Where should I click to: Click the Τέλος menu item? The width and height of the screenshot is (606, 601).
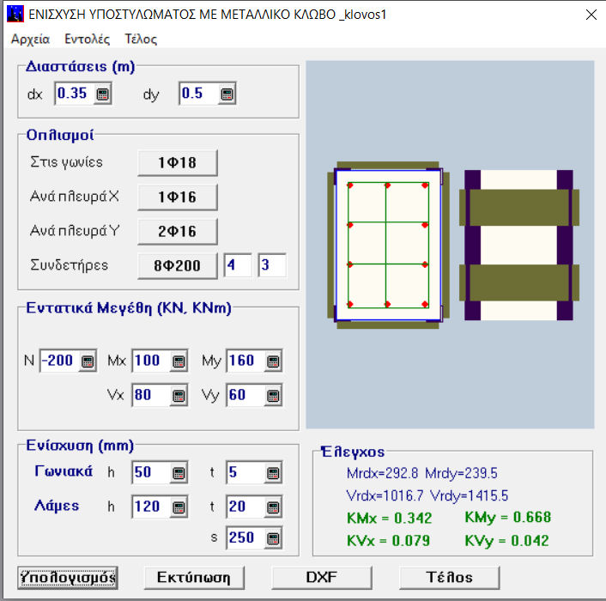(141, 39)
